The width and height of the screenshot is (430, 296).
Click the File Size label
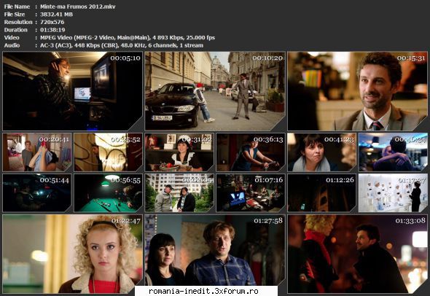(15, 15)
